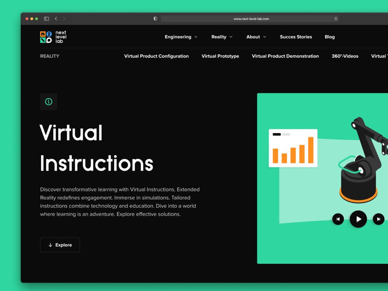This screenshot has height=291, width=388.
Task: Click the green info icon
Action: pos(48,101)
